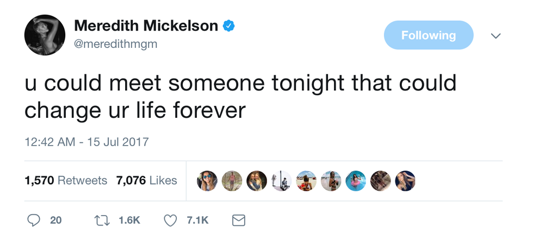The image size is (533, 245).
Task: View the 1,570 Retweets list
Action: 66,181
